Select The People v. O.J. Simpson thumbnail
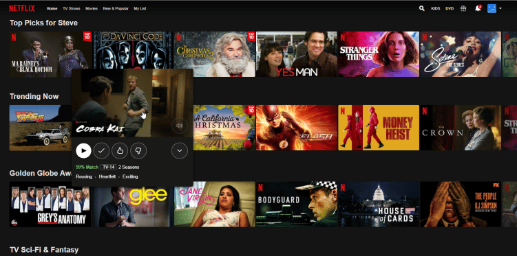This screenshot has height=256, width=517. click(461, 205)
